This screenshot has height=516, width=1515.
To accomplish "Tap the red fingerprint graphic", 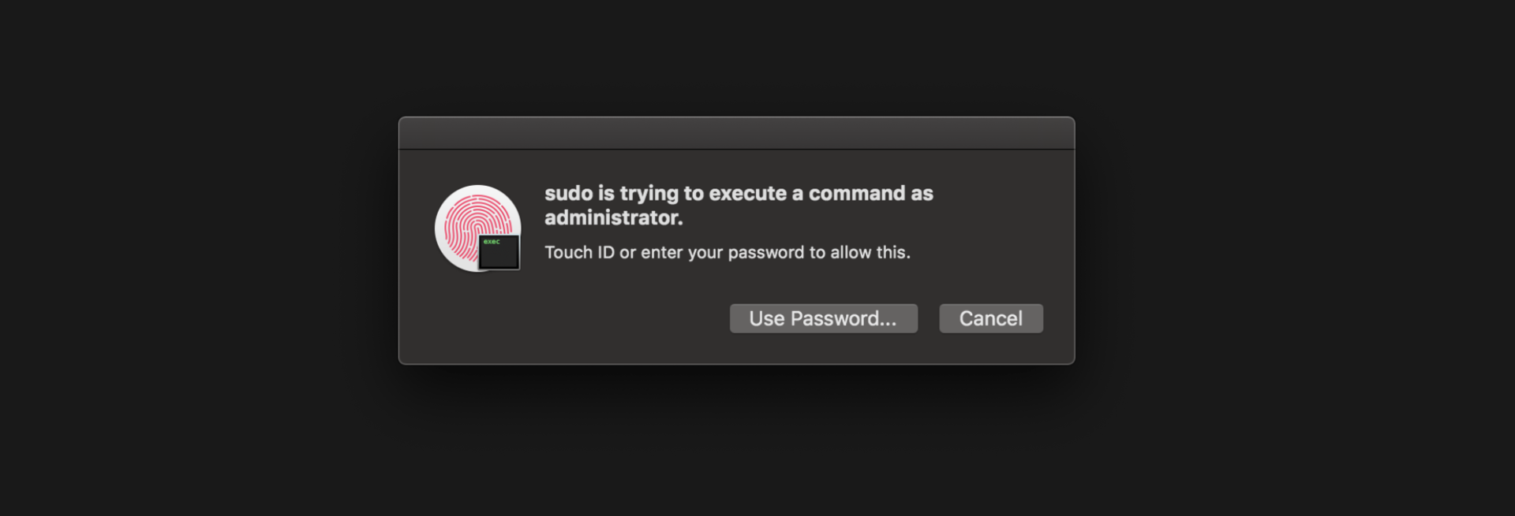I will (473, 221).
